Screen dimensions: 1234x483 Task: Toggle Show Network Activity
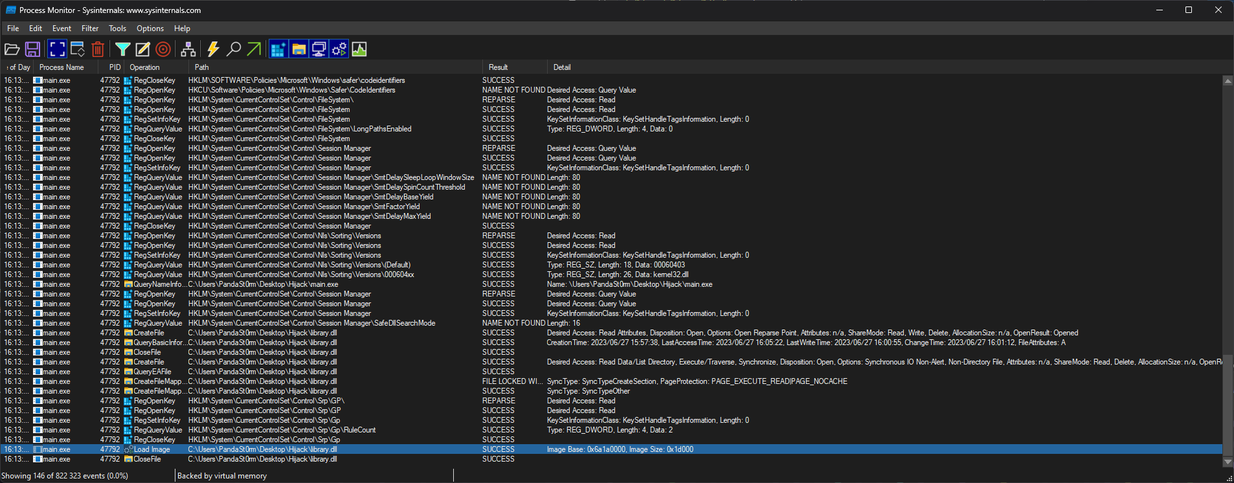(x=319, y=49)
